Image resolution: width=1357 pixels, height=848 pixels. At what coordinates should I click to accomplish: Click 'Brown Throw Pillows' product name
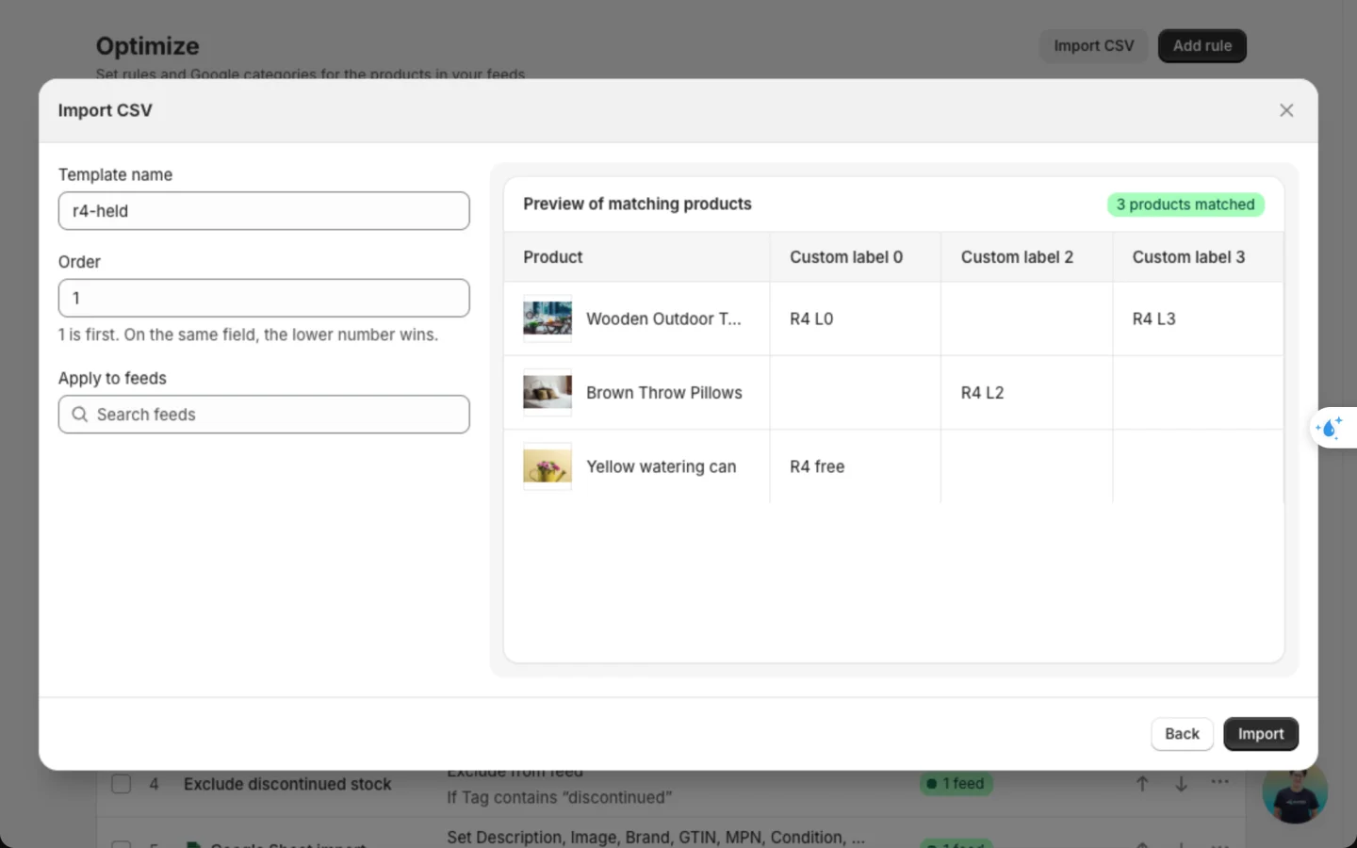tap(664, 393)
